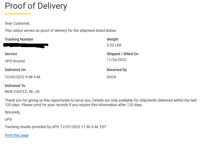Click the Proof of Delivery heading

(36, 6)
